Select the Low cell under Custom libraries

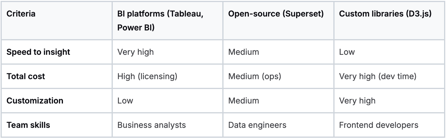coord(347,52)
